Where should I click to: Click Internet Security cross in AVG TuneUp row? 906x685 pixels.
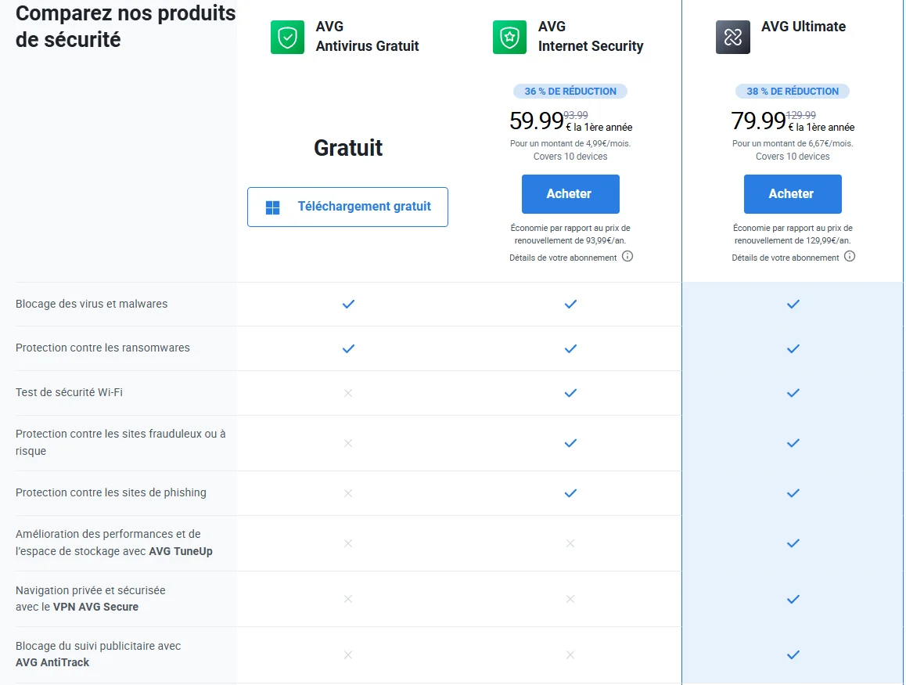(x=570, y=543)
